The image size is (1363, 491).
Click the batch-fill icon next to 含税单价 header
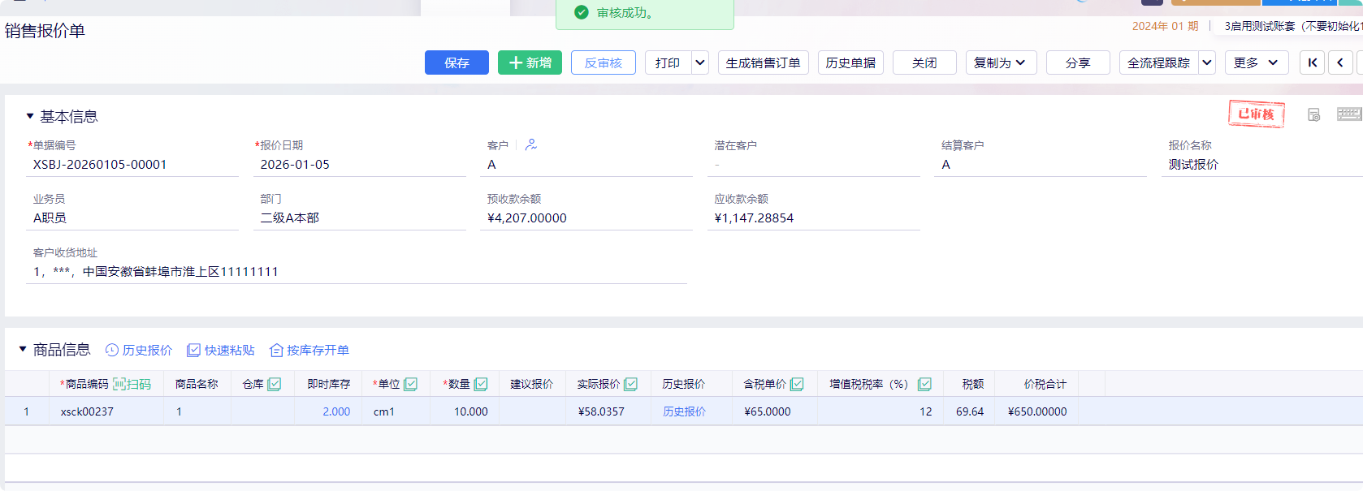click(x=798, y=384)
